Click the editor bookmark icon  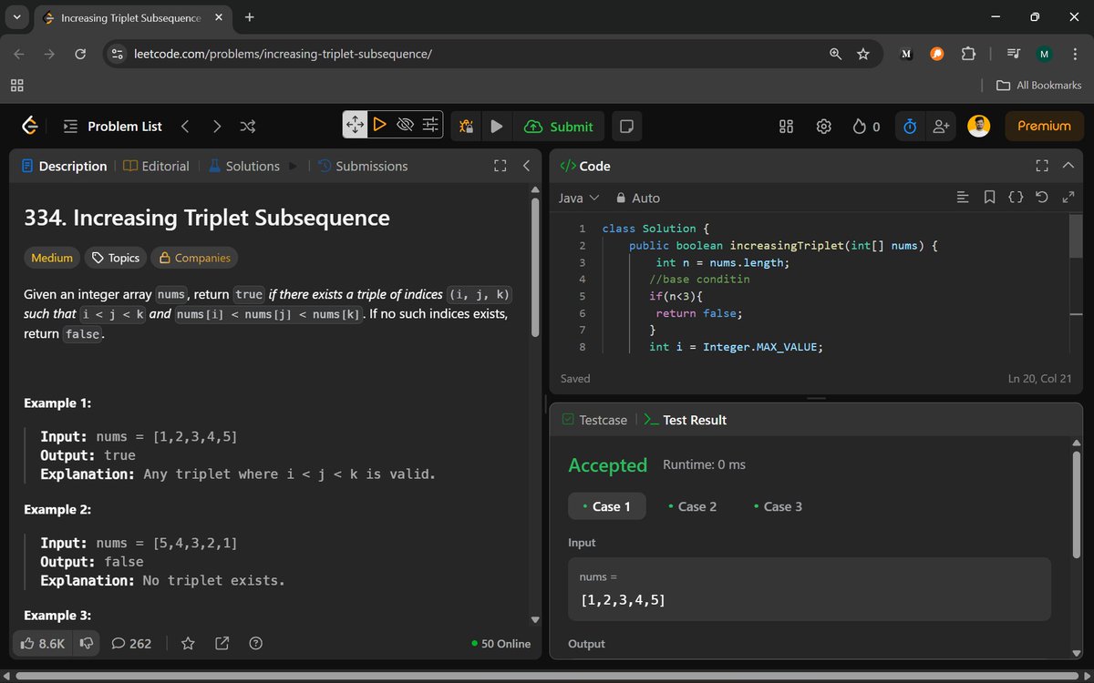pos(989,197)
